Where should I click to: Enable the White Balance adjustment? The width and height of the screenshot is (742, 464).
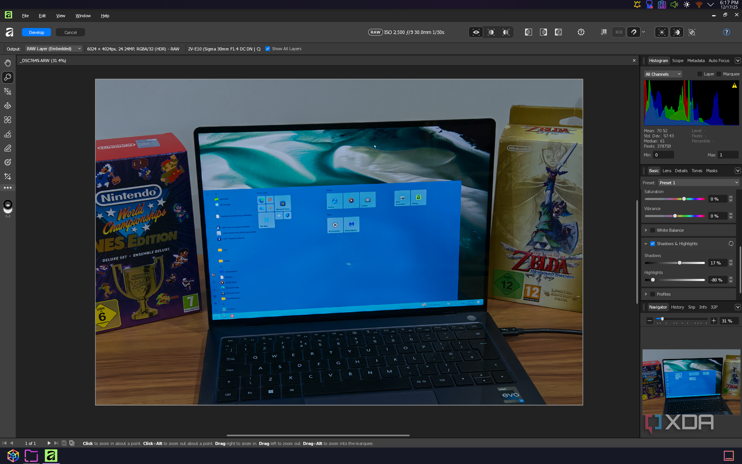(x=653, y=230)
